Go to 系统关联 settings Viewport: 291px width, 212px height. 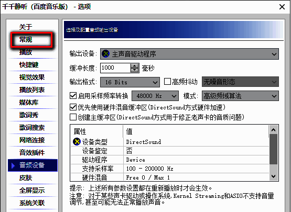click(32, 203)
